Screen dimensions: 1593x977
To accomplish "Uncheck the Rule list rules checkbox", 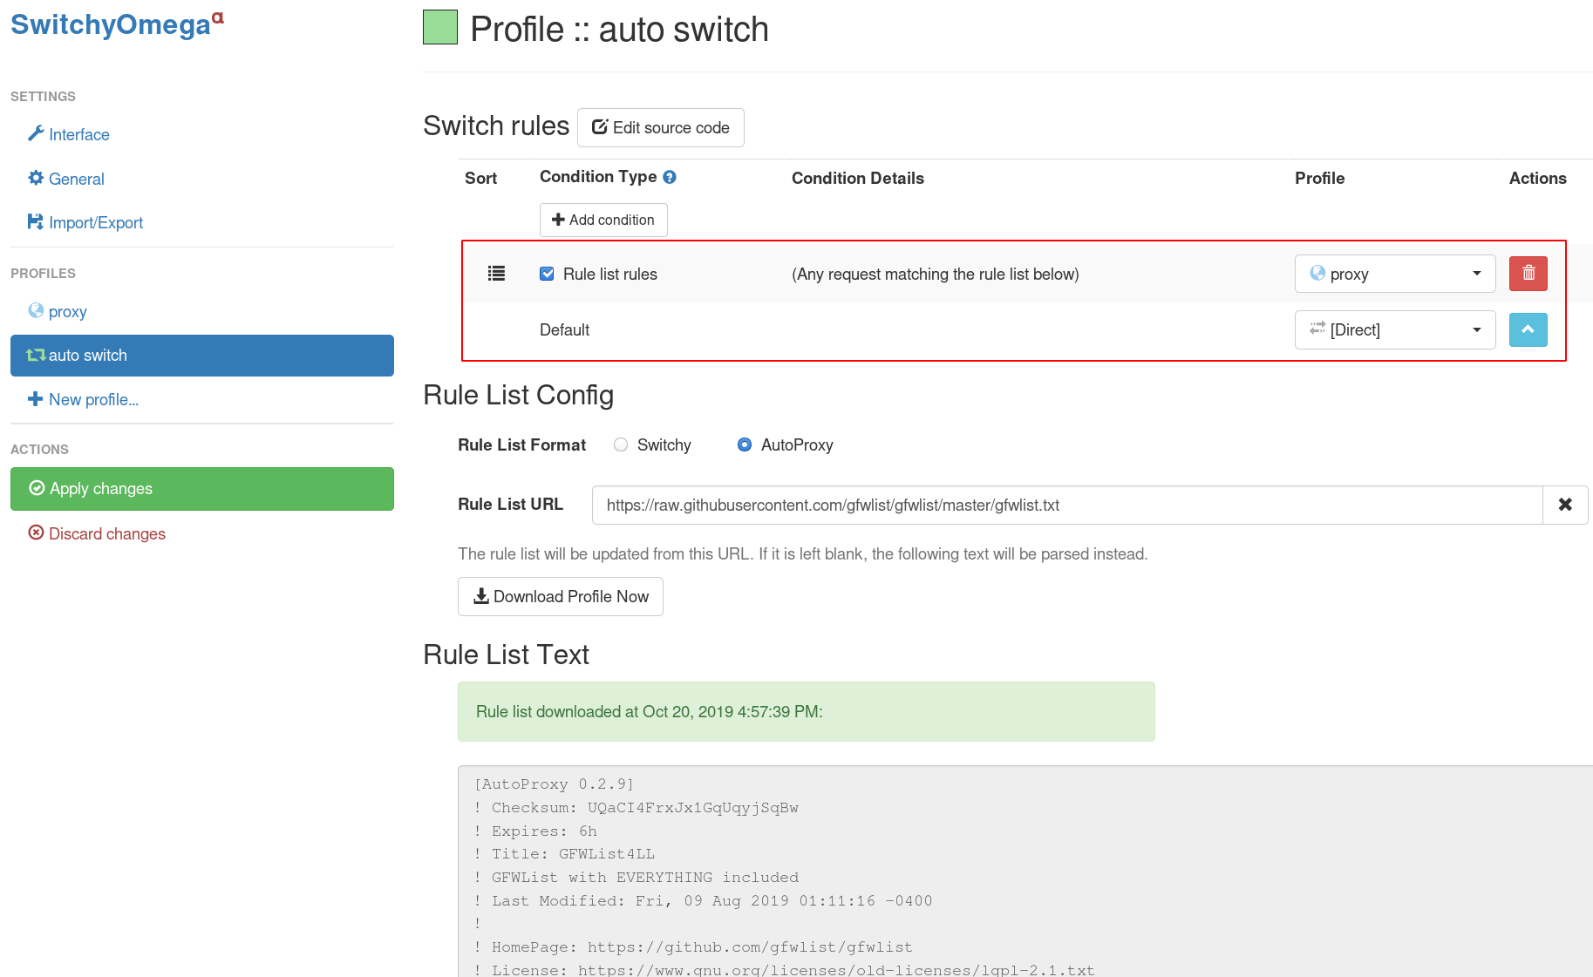I will point(547,273).
